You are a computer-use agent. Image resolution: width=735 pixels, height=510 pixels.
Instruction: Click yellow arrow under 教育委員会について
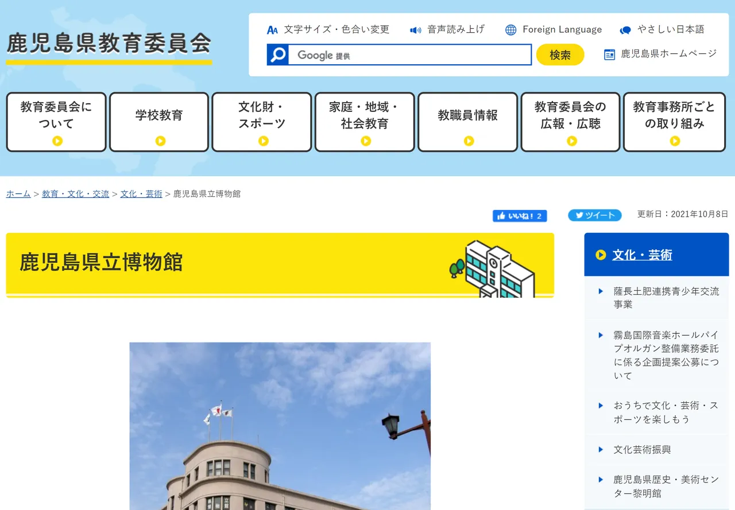coord(57,141)
